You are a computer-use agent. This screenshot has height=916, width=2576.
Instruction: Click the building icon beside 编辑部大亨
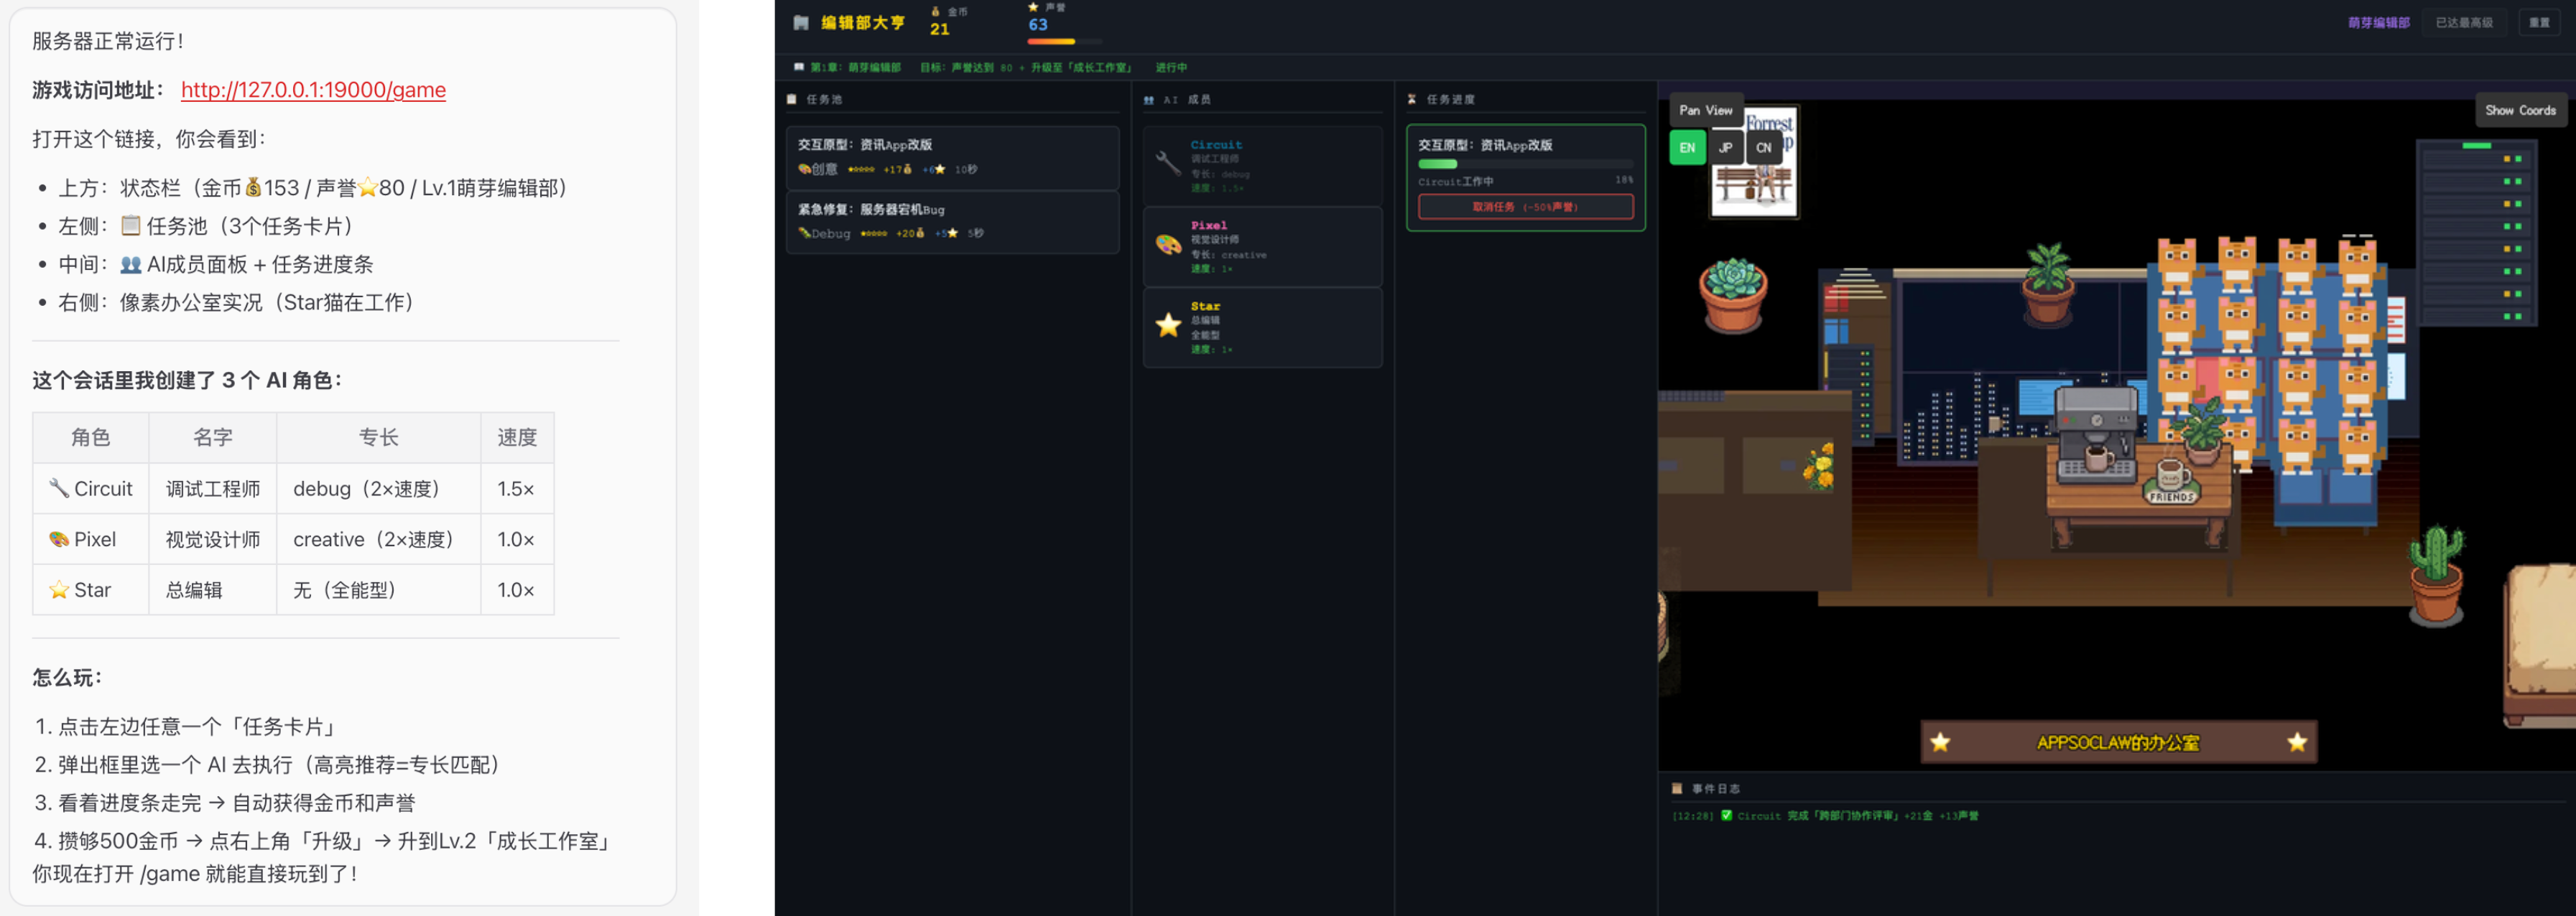[x=801, y=23]
